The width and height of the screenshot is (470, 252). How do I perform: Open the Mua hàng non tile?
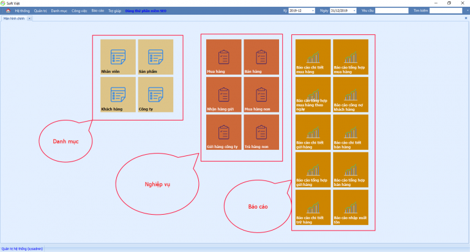pos(261,95)
